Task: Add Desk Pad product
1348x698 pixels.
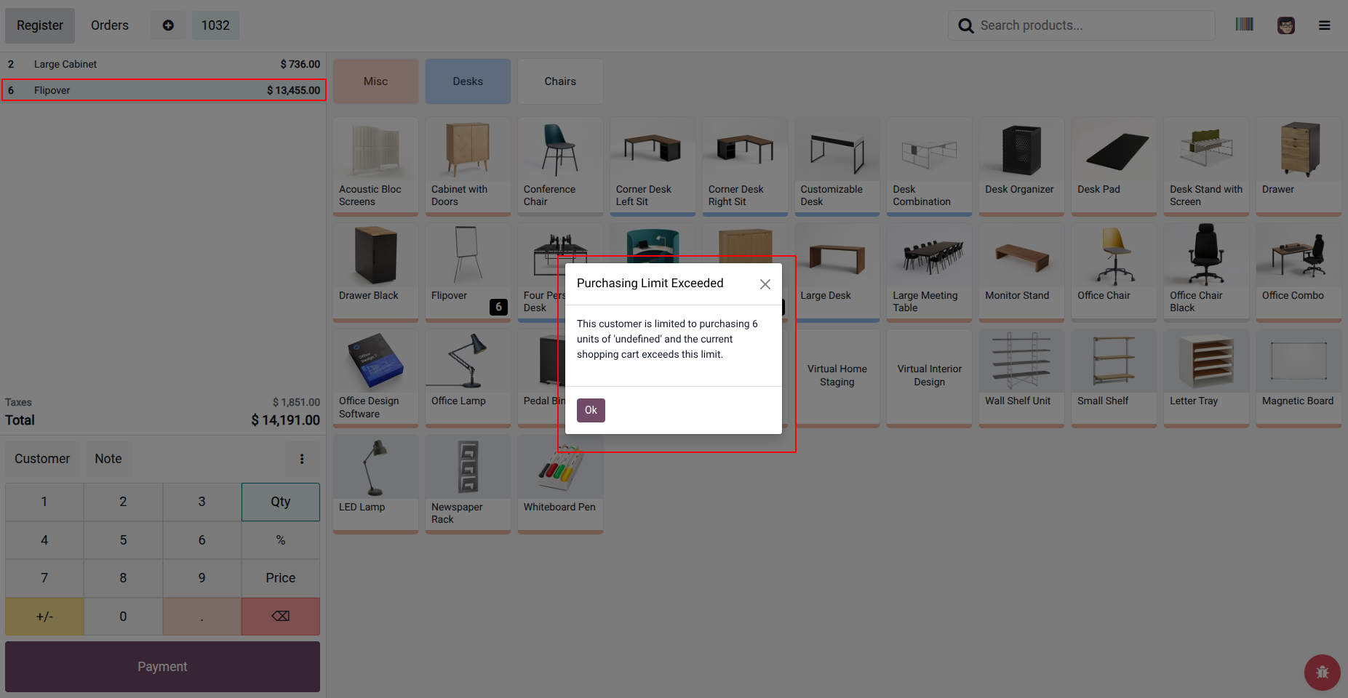Action: click(1114, 167)
